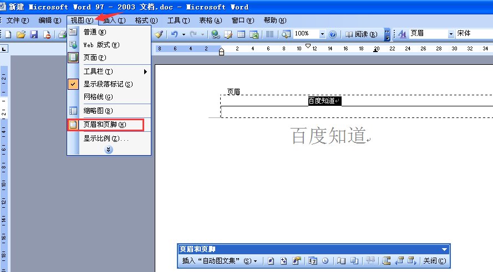This screenshot has height=272, width=493.
Task: Open the 帮助(H) menu
Action: tap(275, 20)
